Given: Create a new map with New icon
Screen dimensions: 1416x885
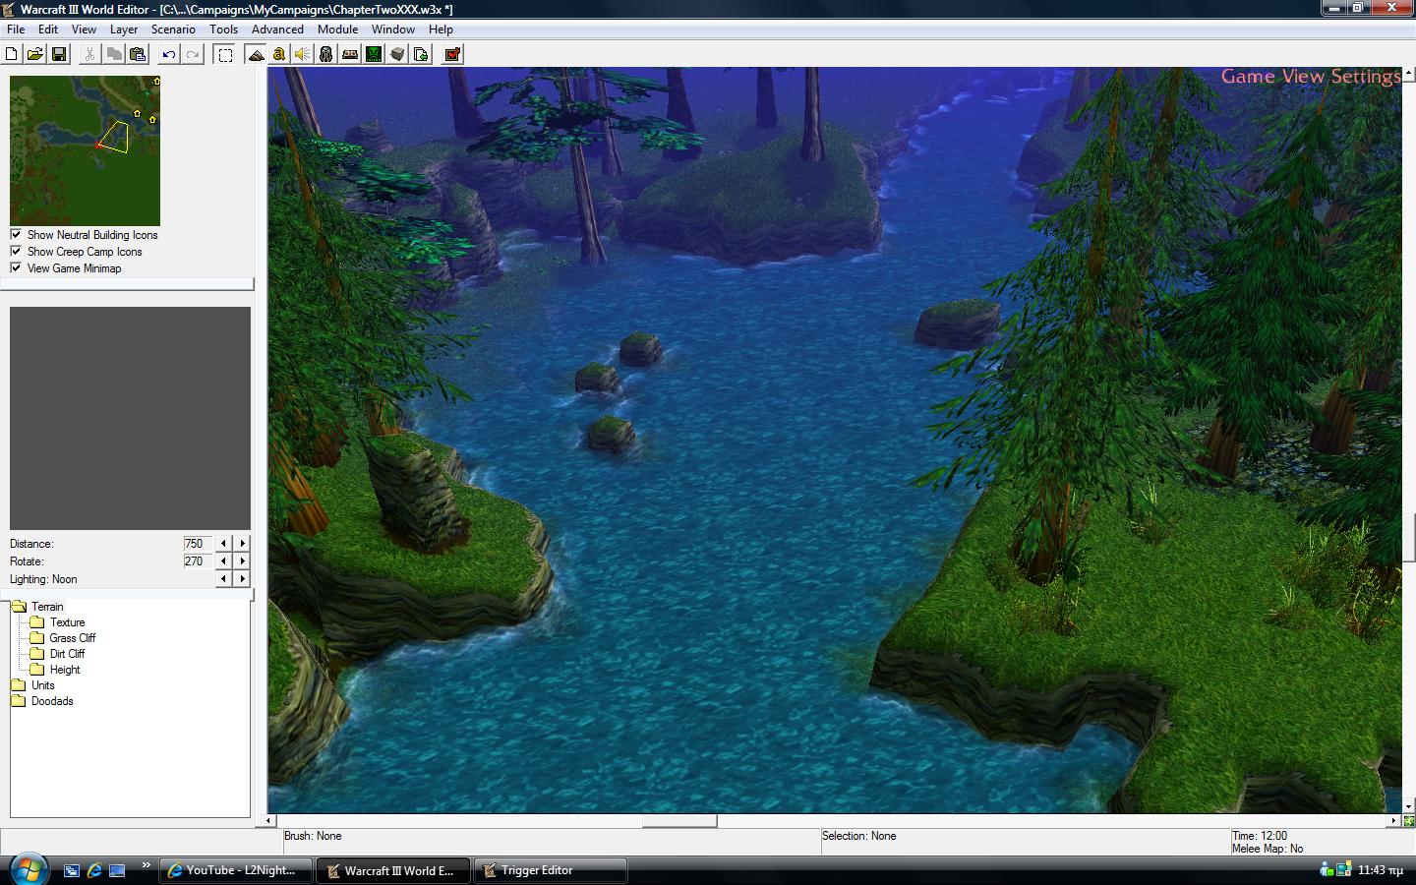Looking at the screenshot, I should [x=12, y=54].
